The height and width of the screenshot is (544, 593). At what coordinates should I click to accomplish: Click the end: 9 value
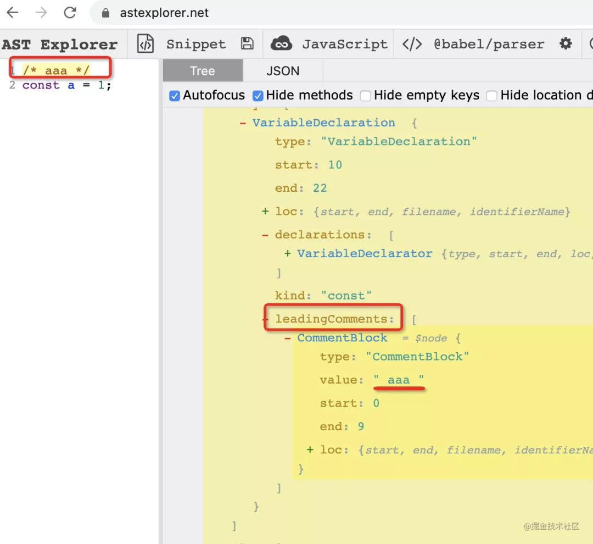click(x=361, y=426)
